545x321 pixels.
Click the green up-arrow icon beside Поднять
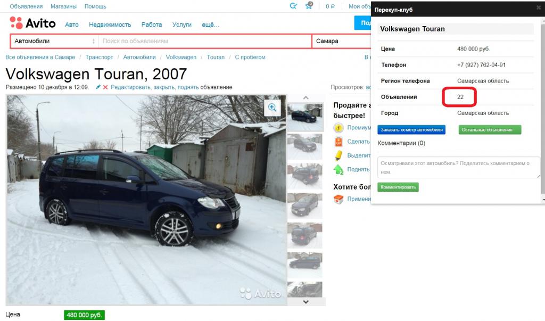tap(338, 169)
